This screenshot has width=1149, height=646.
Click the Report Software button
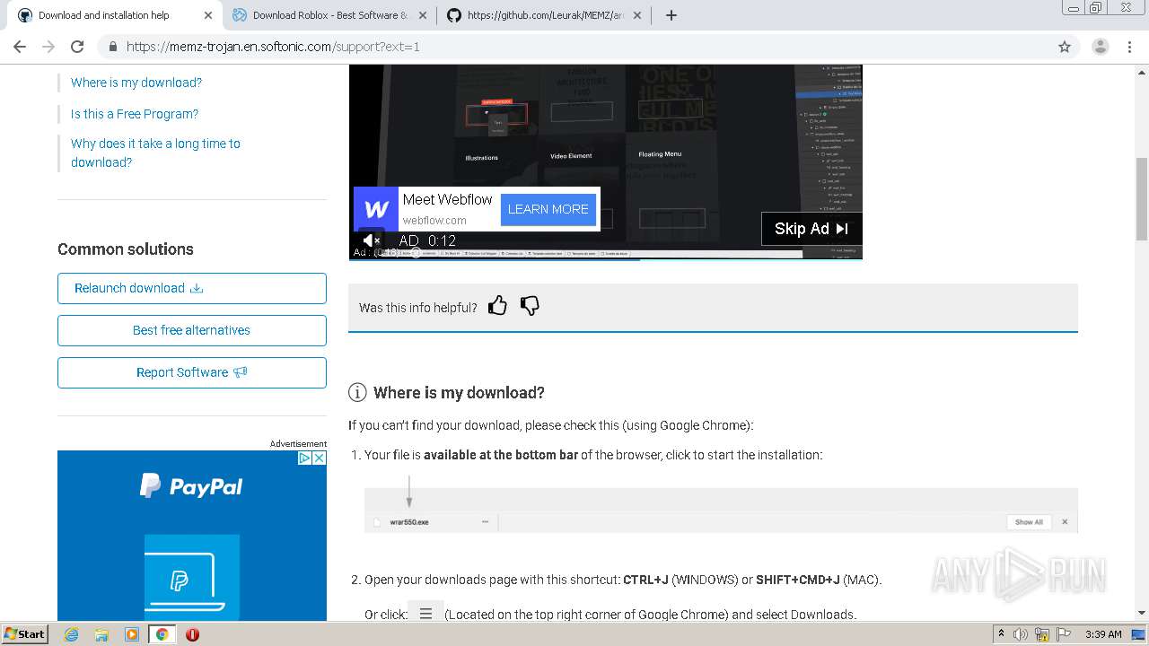point(192,372)
